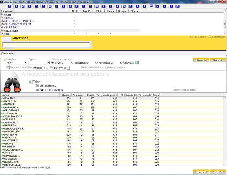Open the start date picker 23/12/2015
227x175 pixels.
[x=47, y=68]
